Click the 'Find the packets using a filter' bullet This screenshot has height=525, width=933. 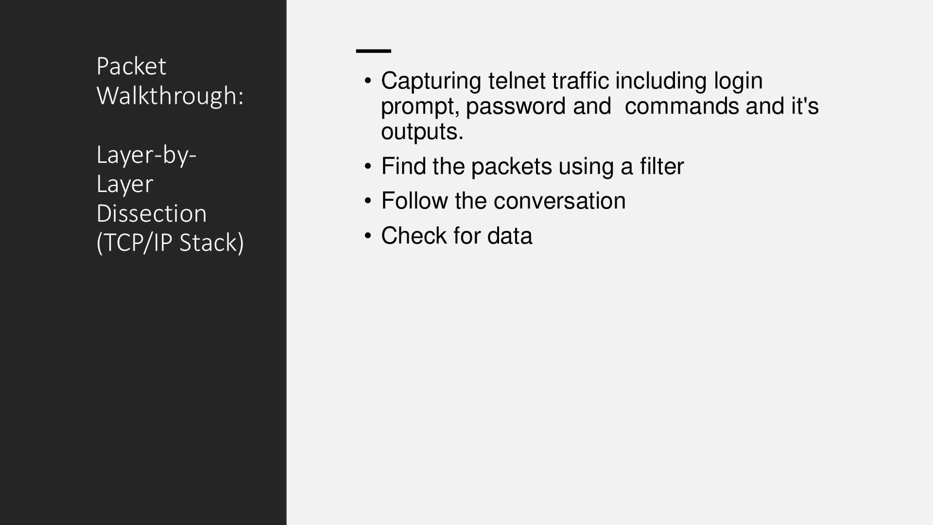[532, 166]
